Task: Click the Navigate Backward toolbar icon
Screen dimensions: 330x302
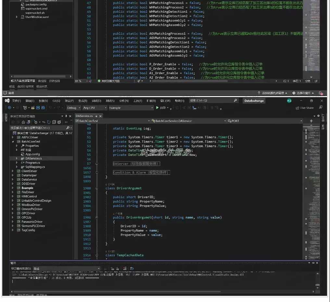Action: [9, 108]
